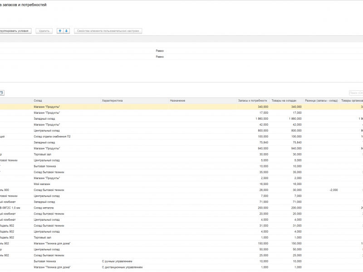The image size is (363, 272).
Task: Click the С ручным управлением characteristic
Action: (117, 262)
